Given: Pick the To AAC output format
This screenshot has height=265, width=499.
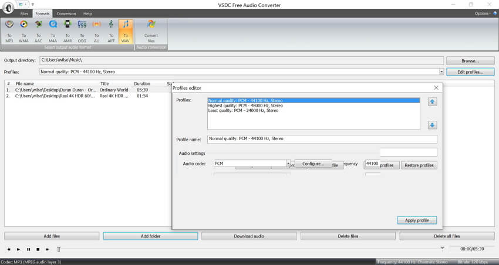Looking at the screenshot, I should pos(38,31).
